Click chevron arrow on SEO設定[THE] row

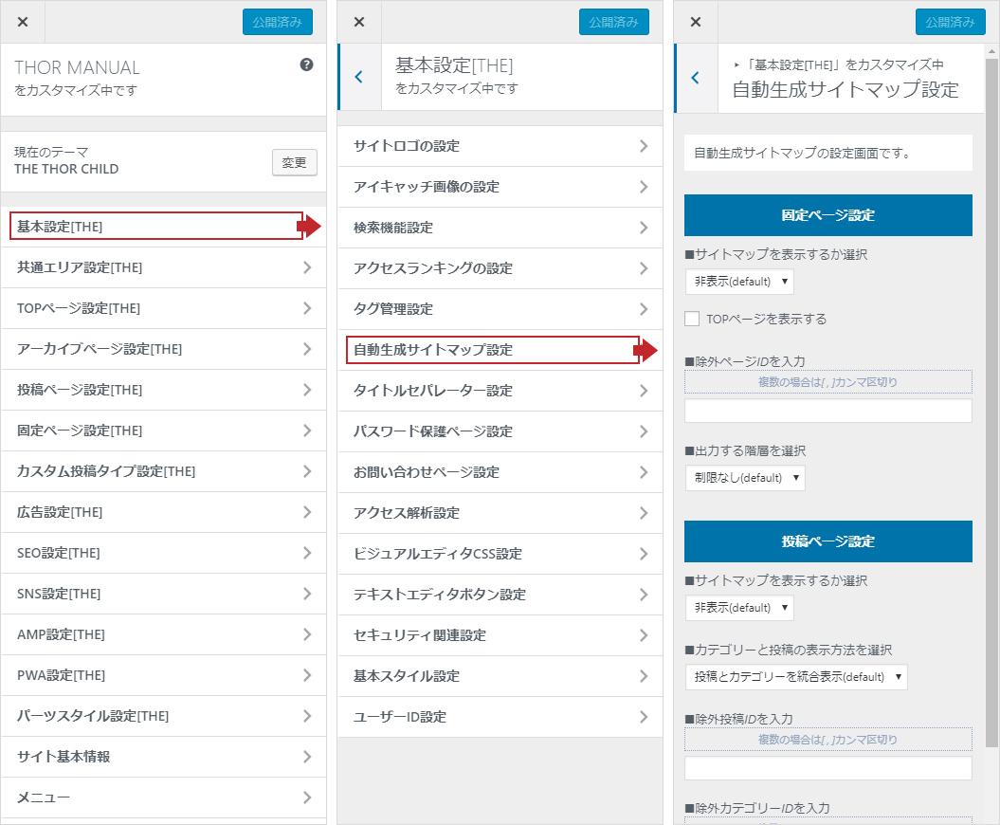pyautogui.click(x=306, y=553)
